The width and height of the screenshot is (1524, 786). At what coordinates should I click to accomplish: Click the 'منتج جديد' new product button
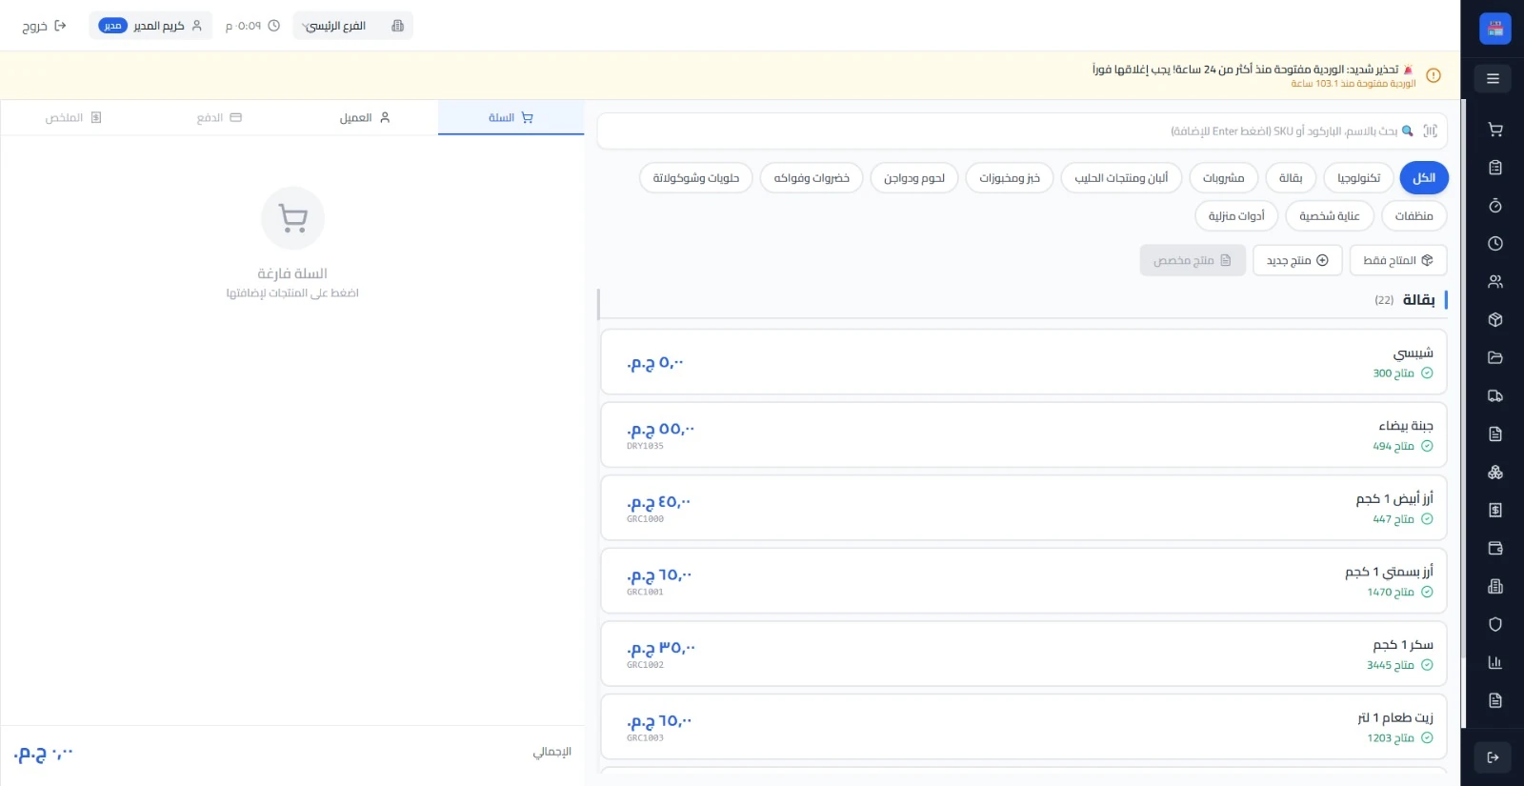pos(1297,260)
